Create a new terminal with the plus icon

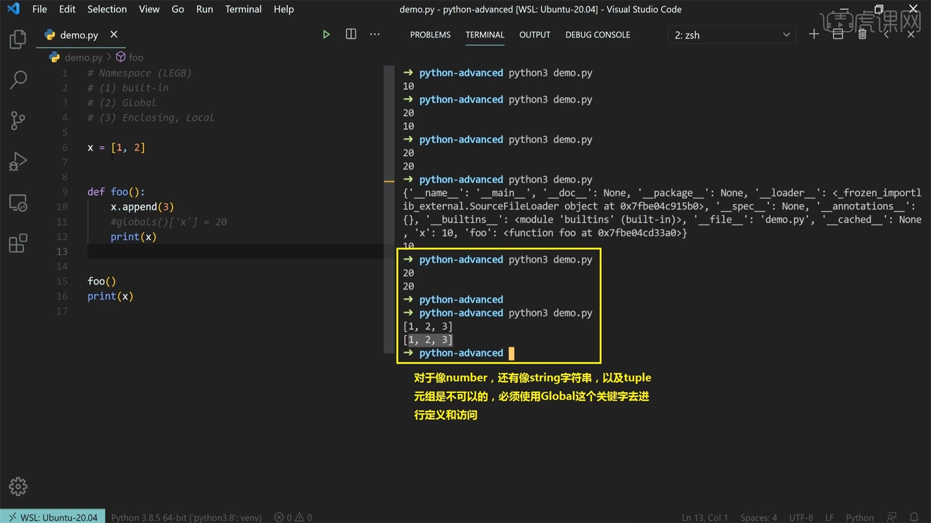tap(814, 34)
